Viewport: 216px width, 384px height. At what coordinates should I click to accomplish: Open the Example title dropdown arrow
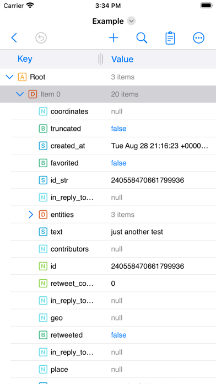tap(131, 21)
